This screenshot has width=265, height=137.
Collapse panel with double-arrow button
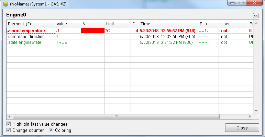(255, 15)
